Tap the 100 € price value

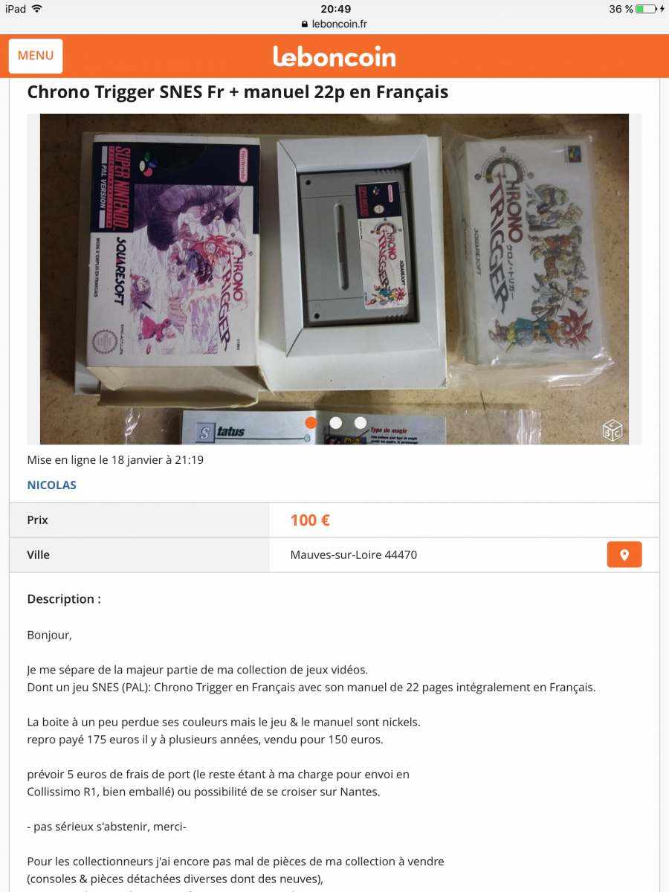pos(311,520)
